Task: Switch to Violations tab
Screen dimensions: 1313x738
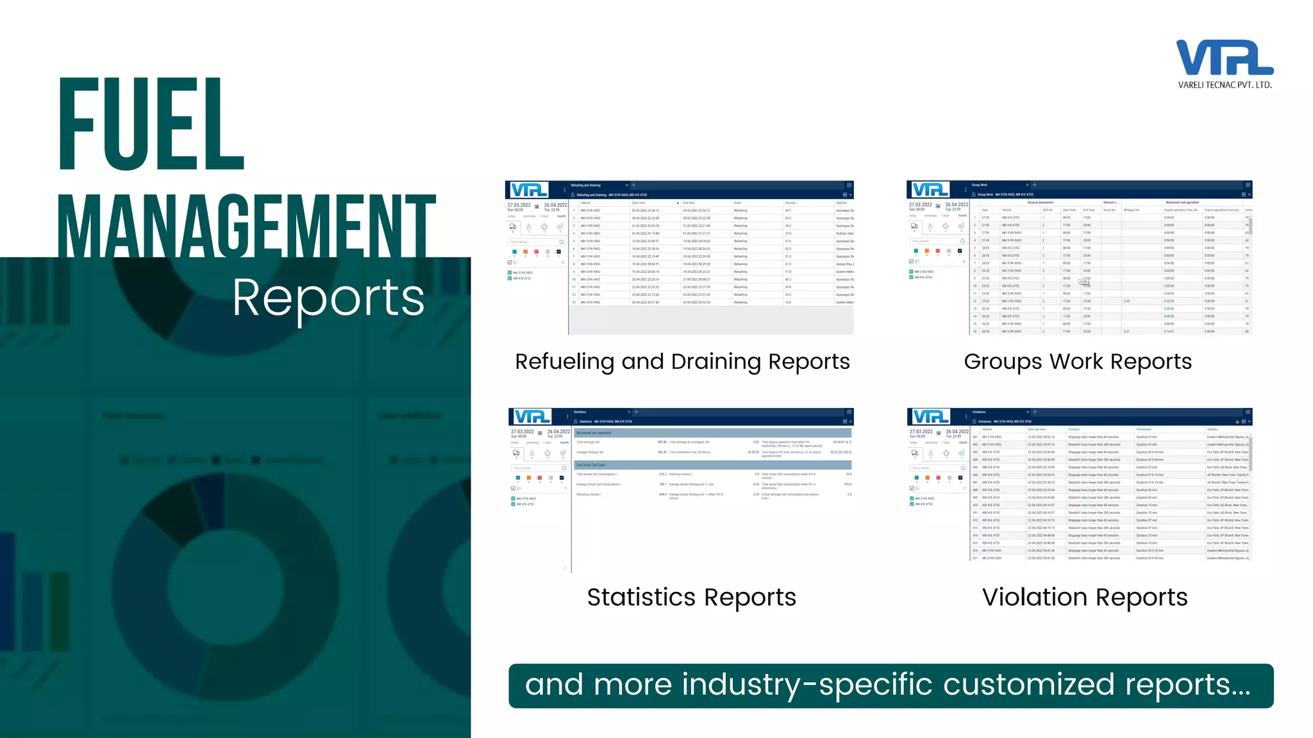Action: point(999,412)
